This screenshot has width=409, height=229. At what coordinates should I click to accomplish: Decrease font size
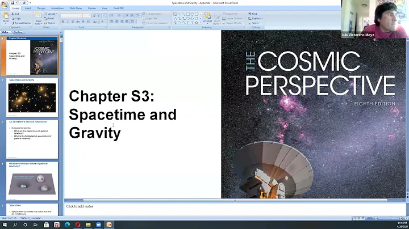click(x=99, y=16)
